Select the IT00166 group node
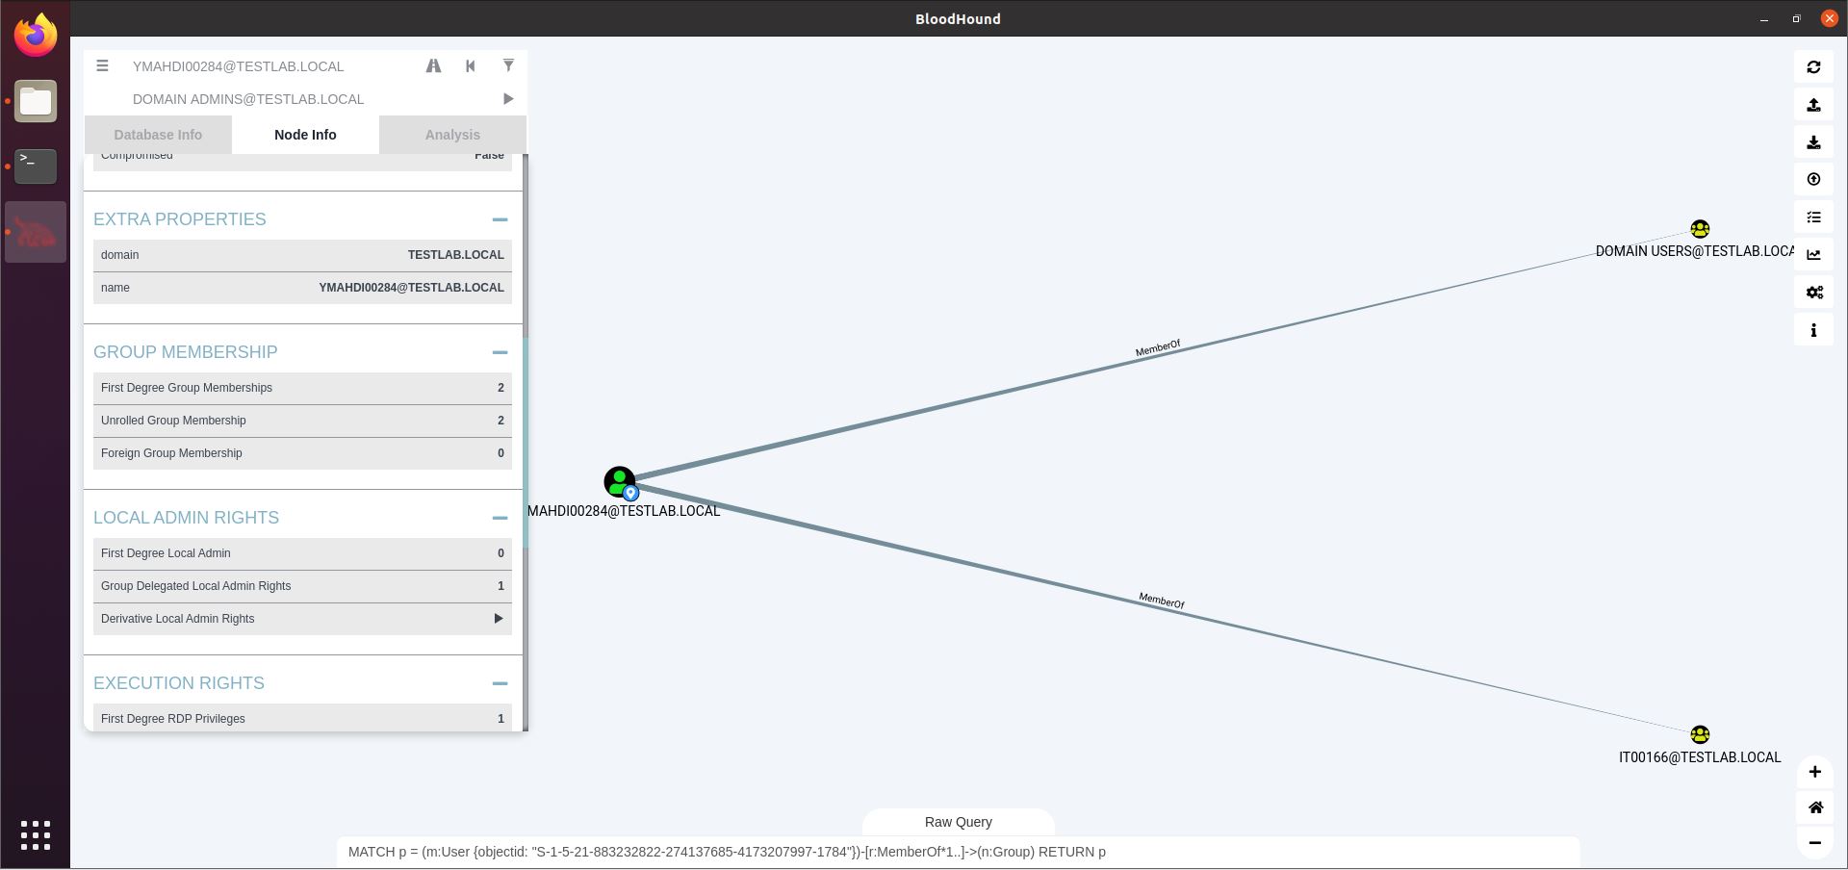Image resolution: width=1848 pixels, height=870 pixels. click(x=1700, y=734)
